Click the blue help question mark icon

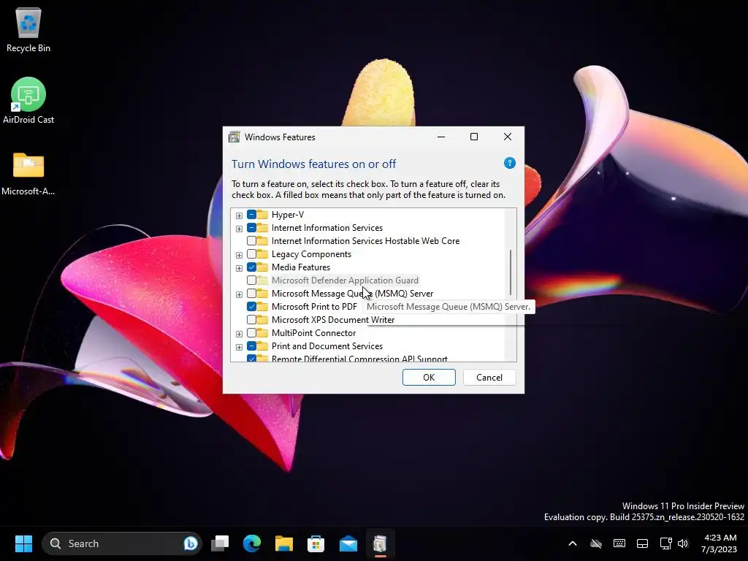click(509, 163)
